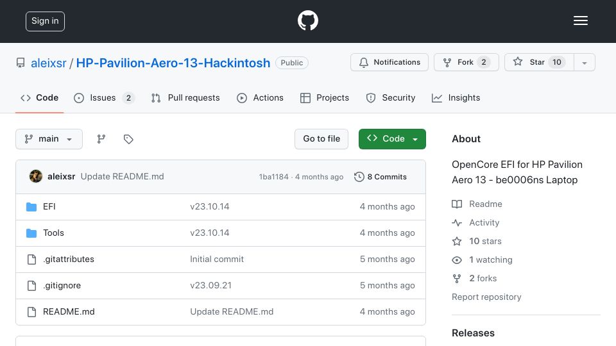Expand the Star lists dropdown arrow
This screenshot has width=616, height=346.
(584, 63)
